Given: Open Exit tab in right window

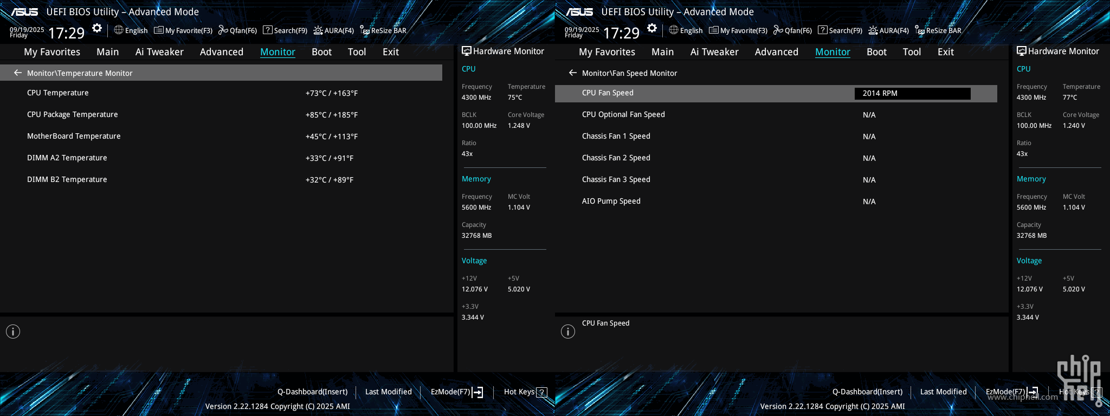Looking at the screenshot, I should pyautogui.click(x=946, y=52).
